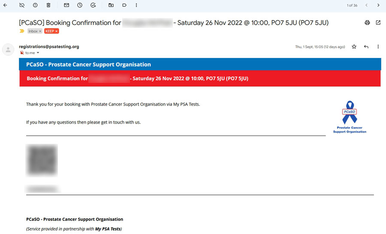Click 'My PSA Tests' in the footer
The height and width of the screenshot is (234, 386).
click(x=108, y=229)
